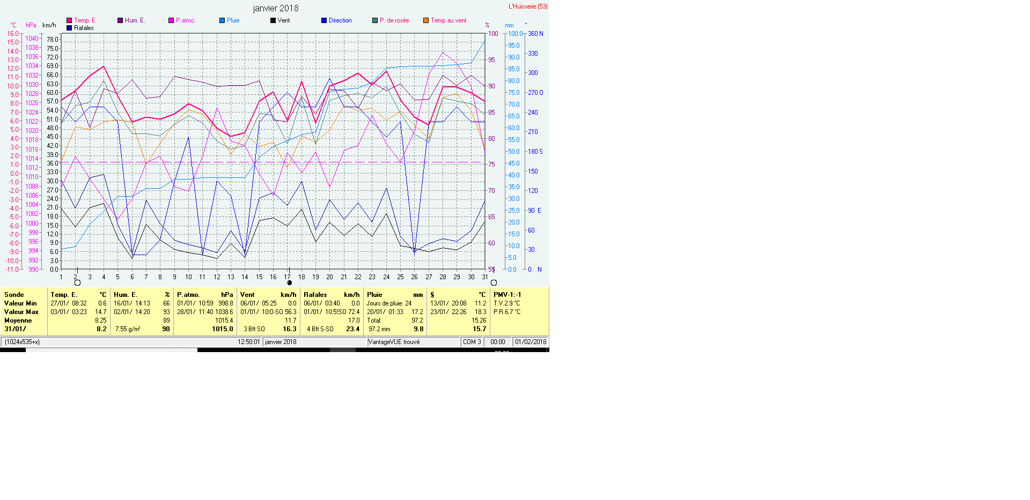Click the 'hPa' axis unit label

pyautogui.click(x=31, y=25)
